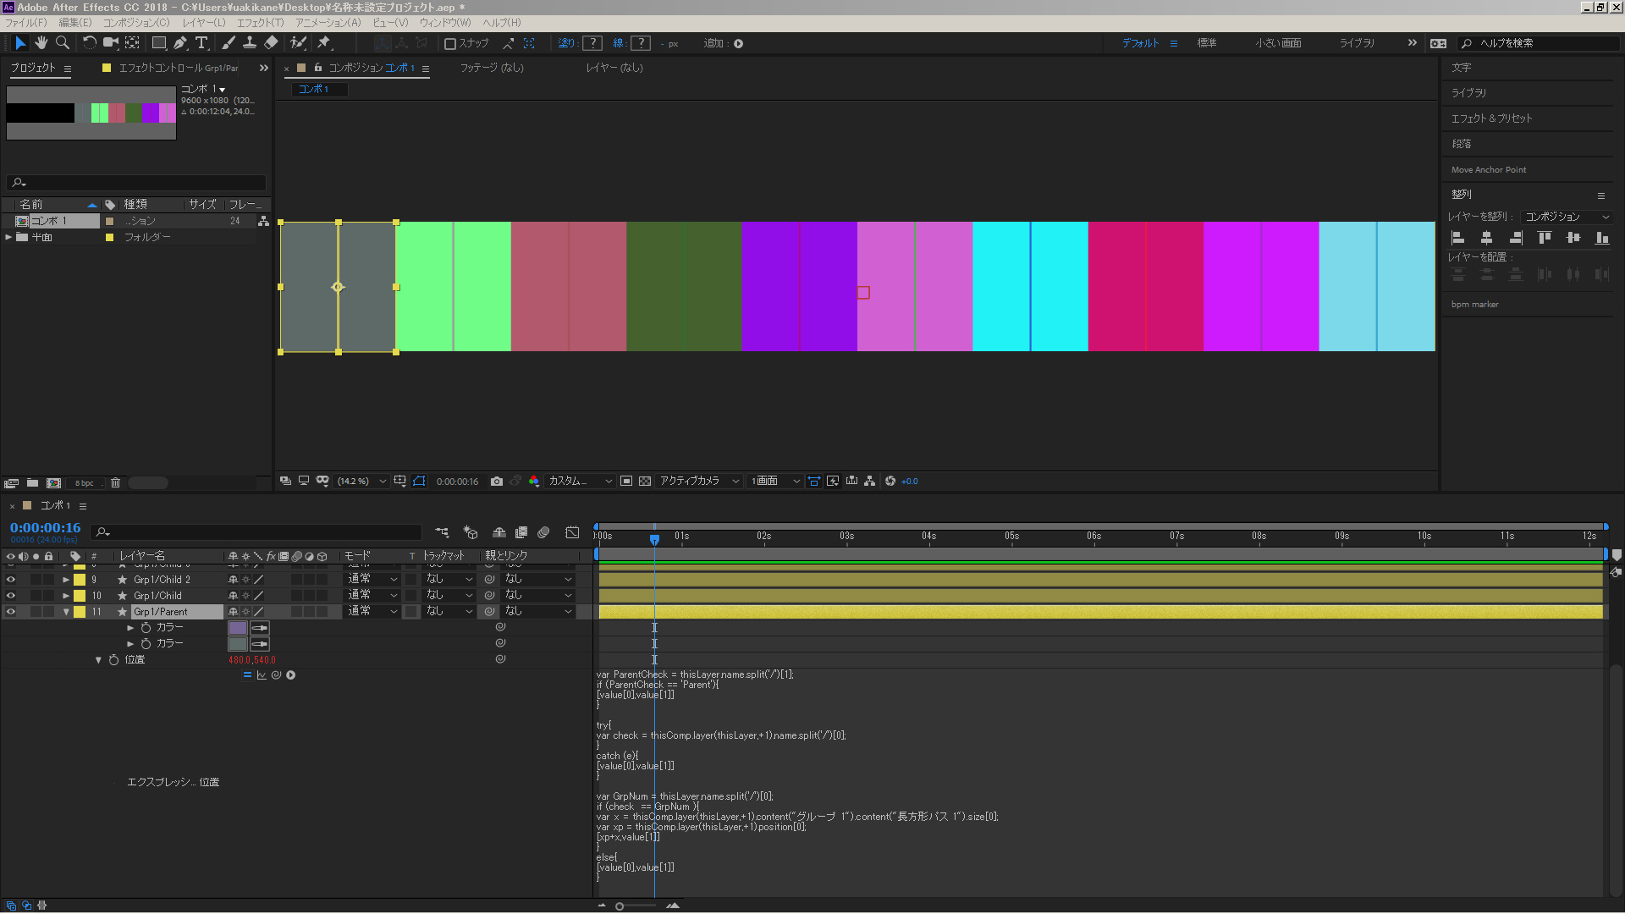Toggle snapping on the toolbar
Image resolution: width=1625 pixels, height=914 pixels.
point(451,43)
